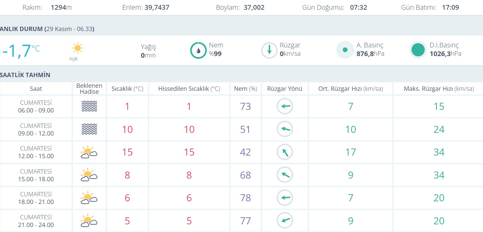483x232 pixels.
Task: Click wind direction arrow for 06.00 - 09.00
Action: 285,106
